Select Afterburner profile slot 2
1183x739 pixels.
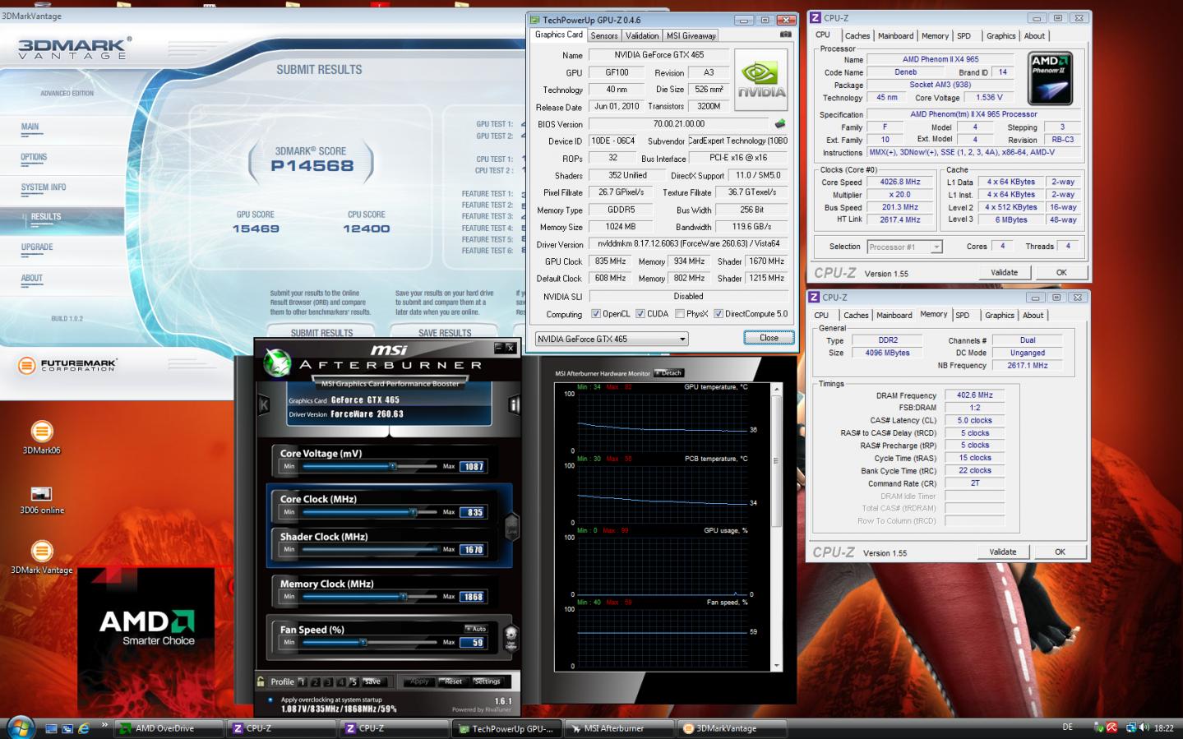(x=315, y=681)
